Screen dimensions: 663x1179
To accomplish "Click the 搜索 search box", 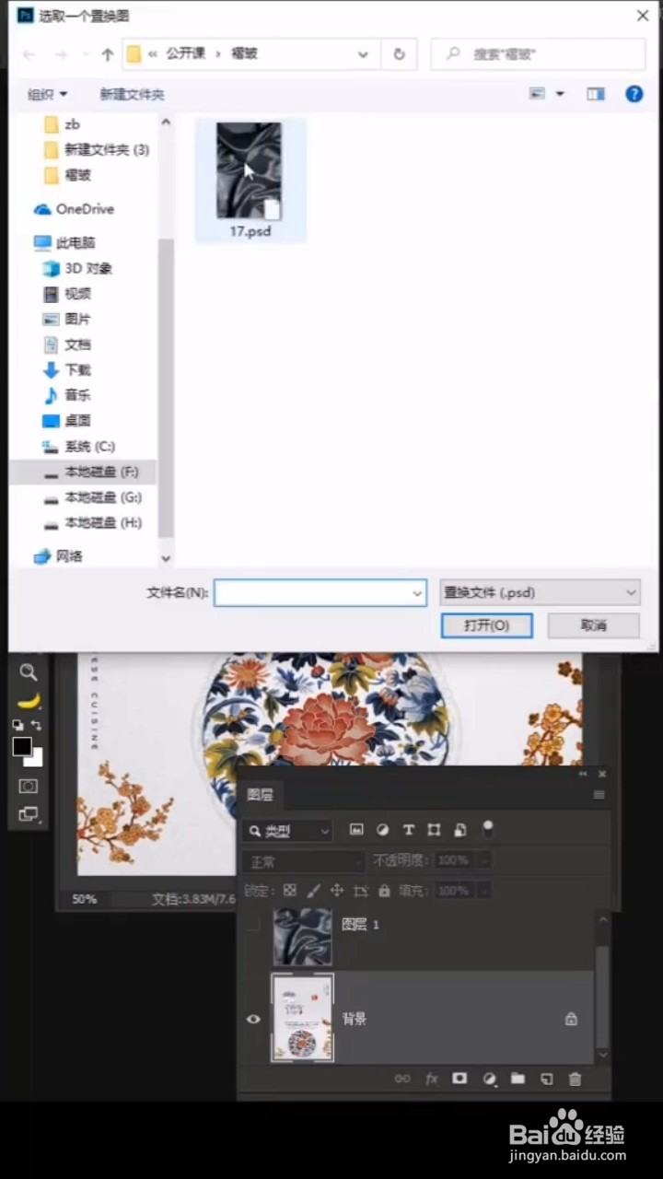I will click(x=538, y=54).
